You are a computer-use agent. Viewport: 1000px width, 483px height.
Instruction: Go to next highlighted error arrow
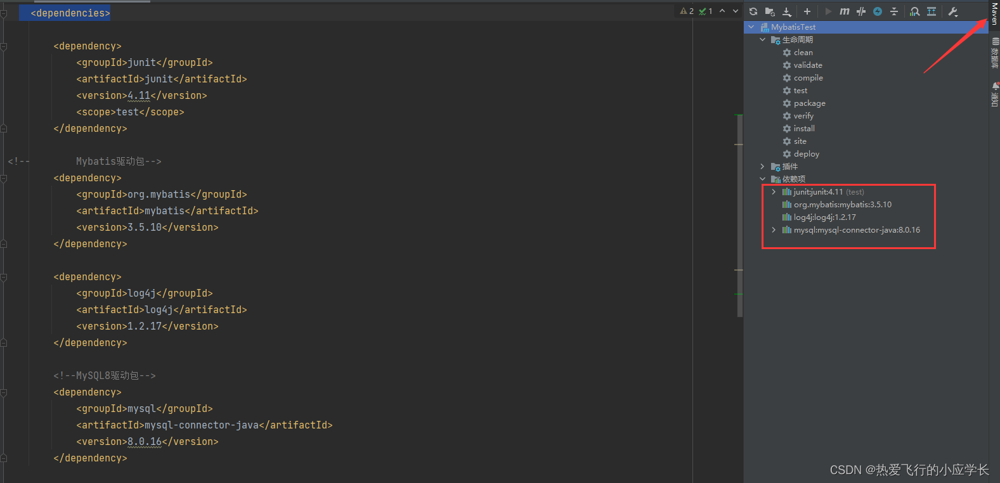(x=736, y=11)
